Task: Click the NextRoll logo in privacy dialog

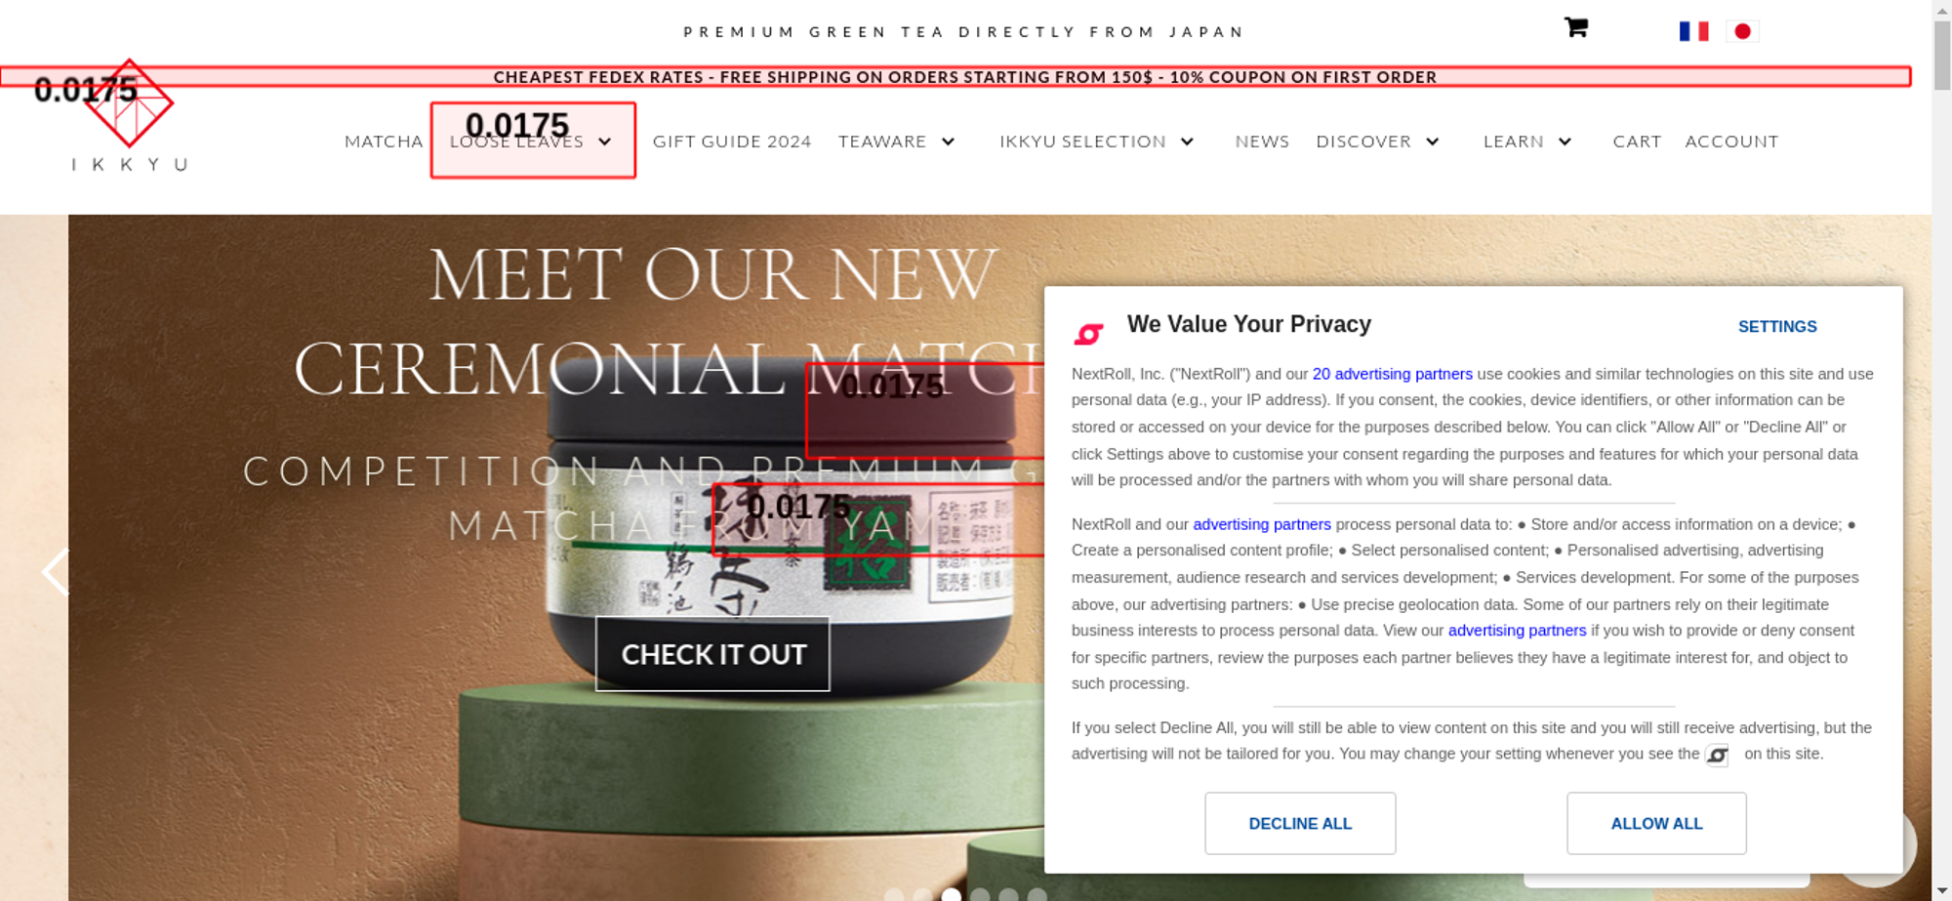Action: click(x=1088, y=334)
